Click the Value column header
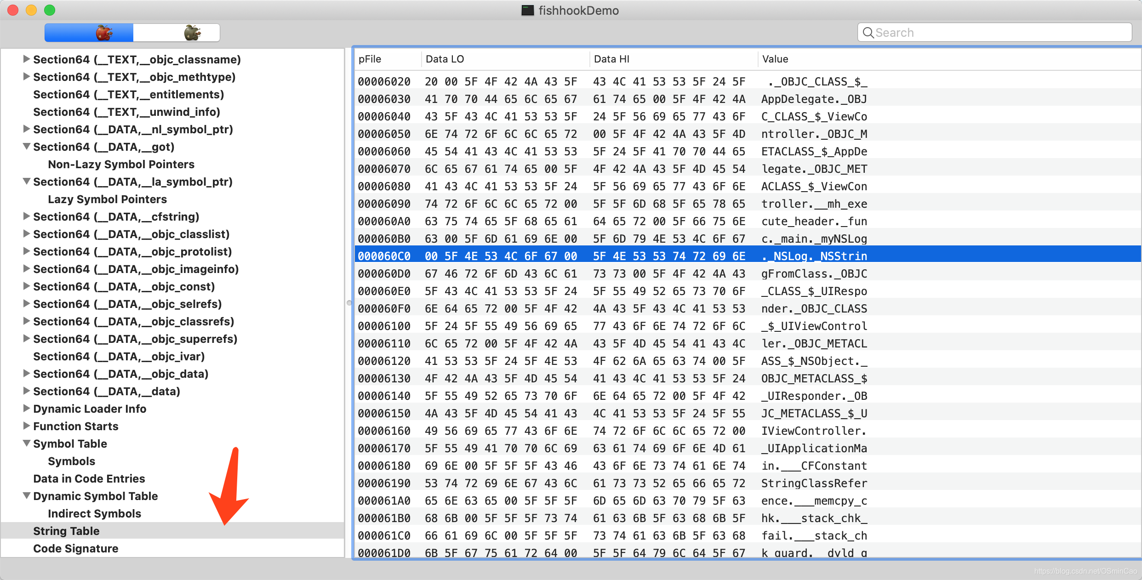1142x580 pixels. [x=950, y=59]
